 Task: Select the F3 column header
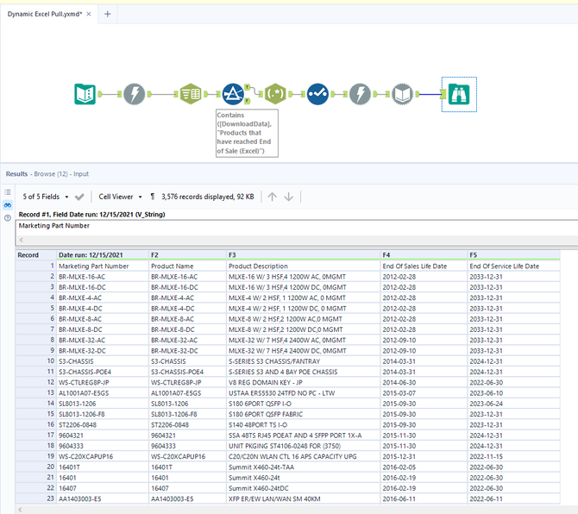pyautogui.click(x=303, y=255)
